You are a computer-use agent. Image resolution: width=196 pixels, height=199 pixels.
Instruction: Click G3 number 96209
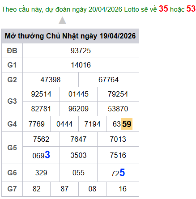(78, 109)
